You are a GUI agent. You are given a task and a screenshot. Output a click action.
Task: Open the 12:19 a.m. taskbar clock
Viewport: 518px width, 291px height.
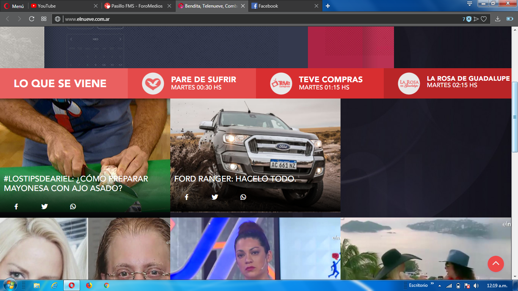click(x=497, y=286)
